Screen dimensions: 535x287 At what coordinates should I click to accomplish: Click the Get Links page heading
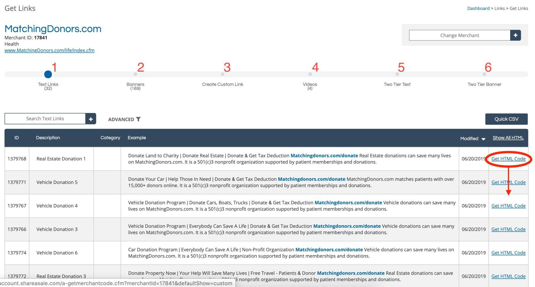(20, 8)
